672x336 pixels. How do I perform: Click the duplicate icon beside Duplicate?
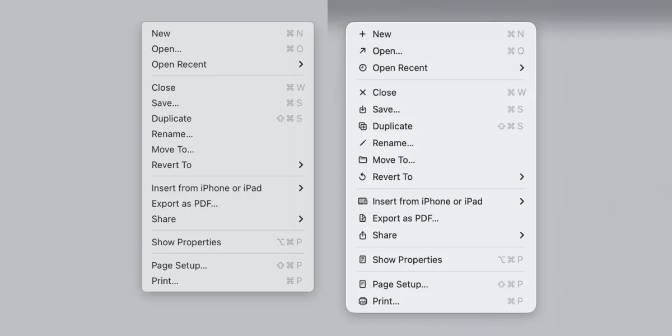coord(363,126)
